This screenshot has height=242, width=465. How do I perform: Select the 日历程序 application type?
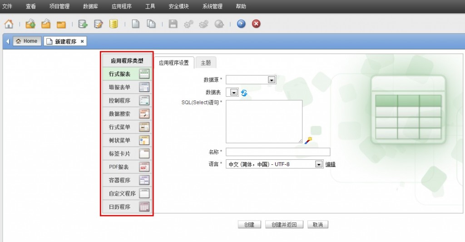coord(127,207)
